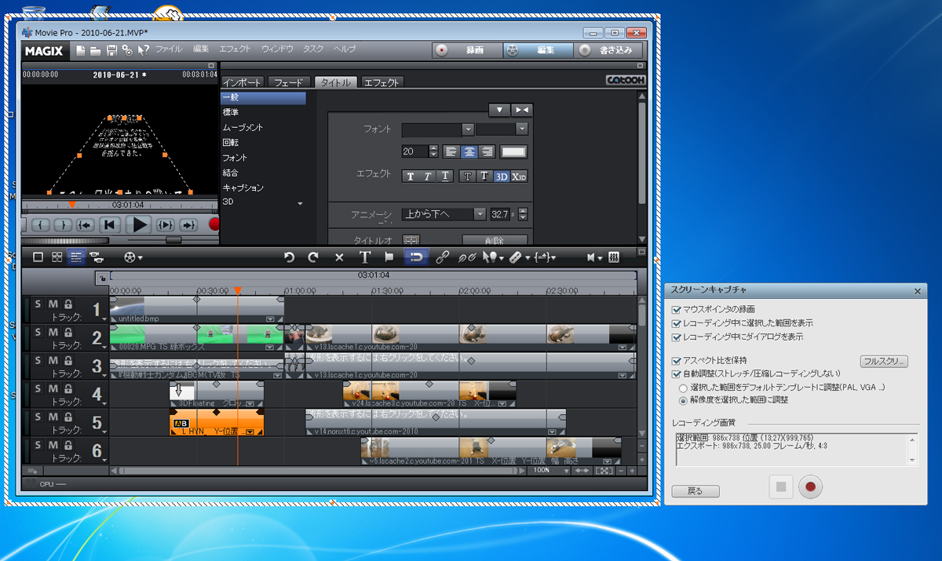Start capture with round red record button

pos(811,487)
